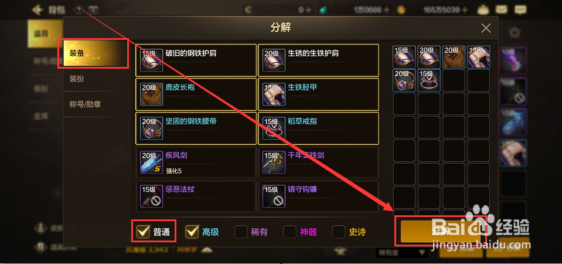The height and width of the screenshot is (264, 562).
Task: Uncheck the 普通 quality checkbox
Action: point(144,232)
